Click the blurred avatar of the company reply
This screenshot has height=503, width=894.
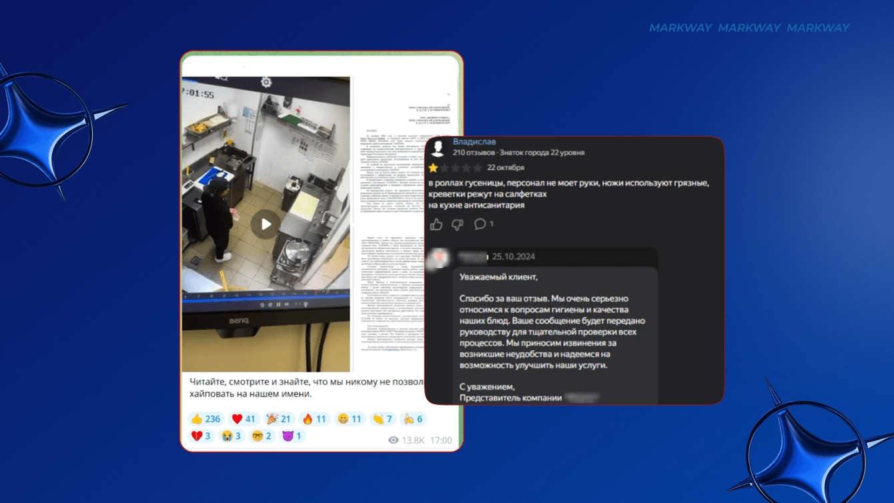[439, 258]
